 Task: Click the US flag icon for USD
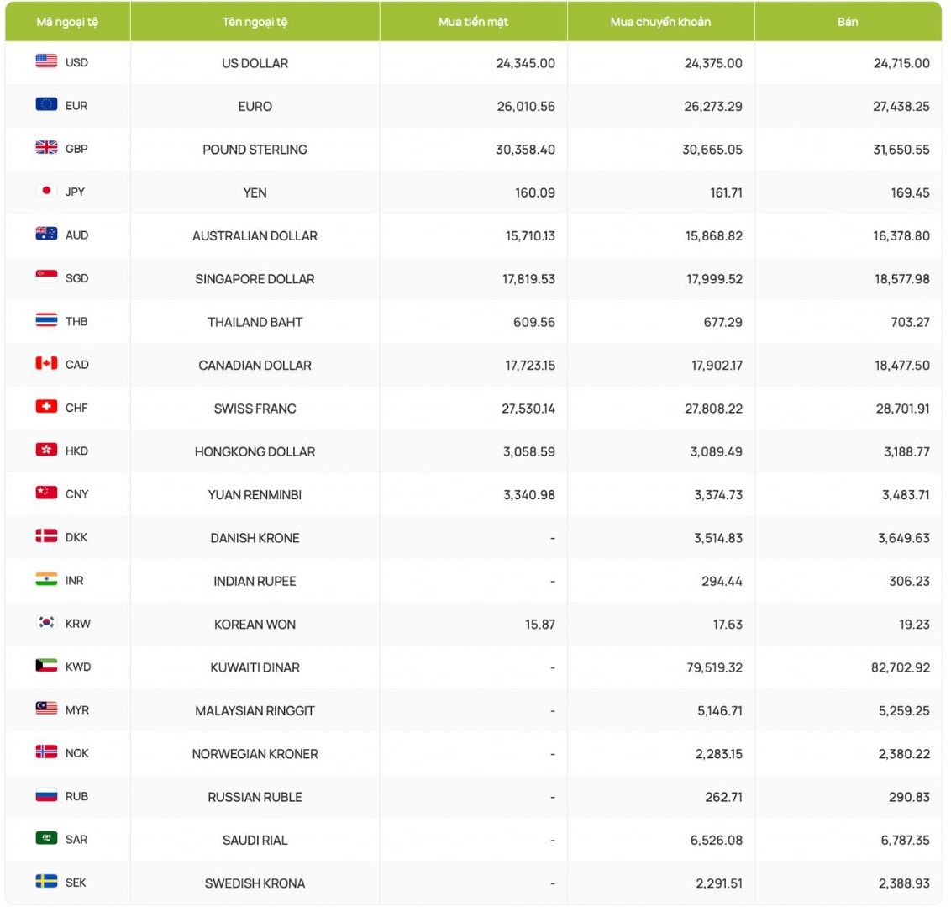[46, 61]
